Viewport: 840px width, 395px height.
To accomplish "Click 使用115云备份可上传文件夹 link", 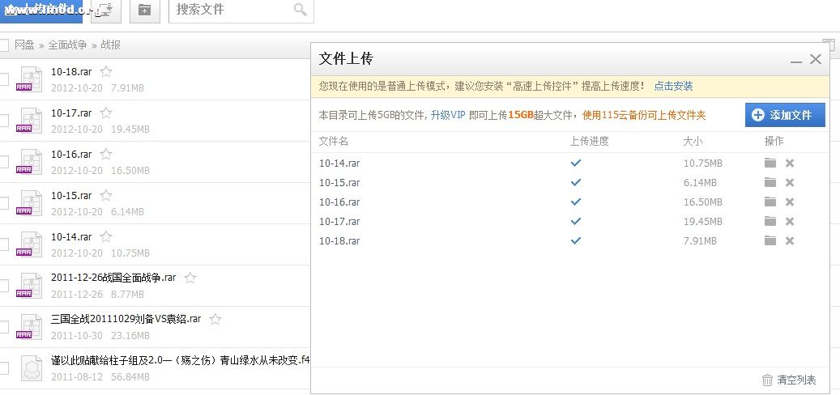I will click(644, 115).
